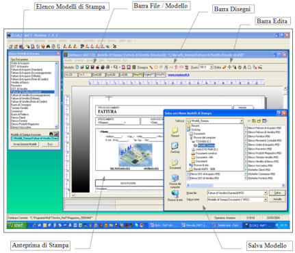Open the Magazzino menu in main window
This screenshot has height=253, width=295.
(x=40, y=40)
